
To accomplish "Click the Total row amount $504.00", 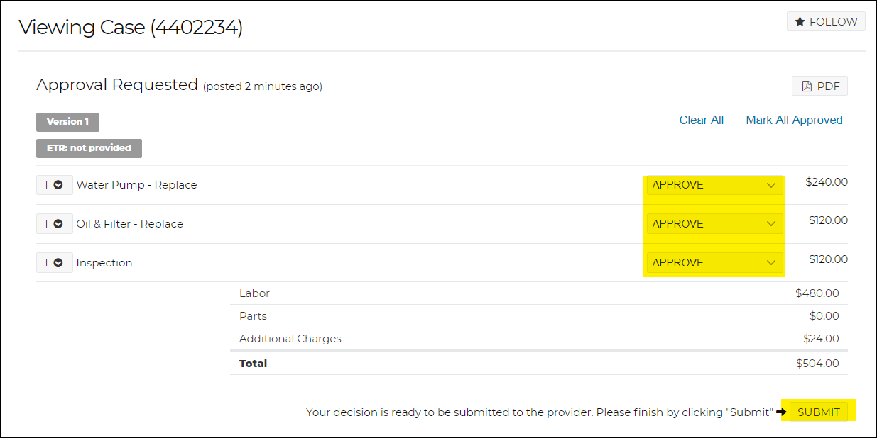I will (x=817, y=364).
